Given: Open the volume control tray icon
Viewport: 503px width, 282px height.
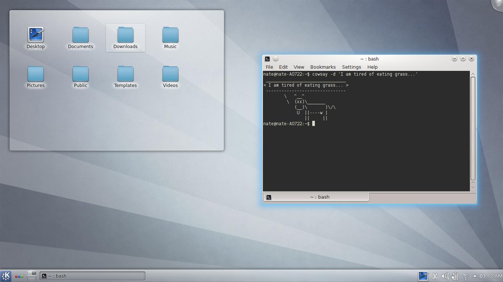Looking at the screenshot, I should [x=445, y=276].
